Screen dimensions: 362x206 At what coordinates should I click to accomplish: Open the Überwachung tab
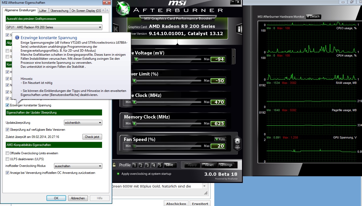(x=59, y=11)
